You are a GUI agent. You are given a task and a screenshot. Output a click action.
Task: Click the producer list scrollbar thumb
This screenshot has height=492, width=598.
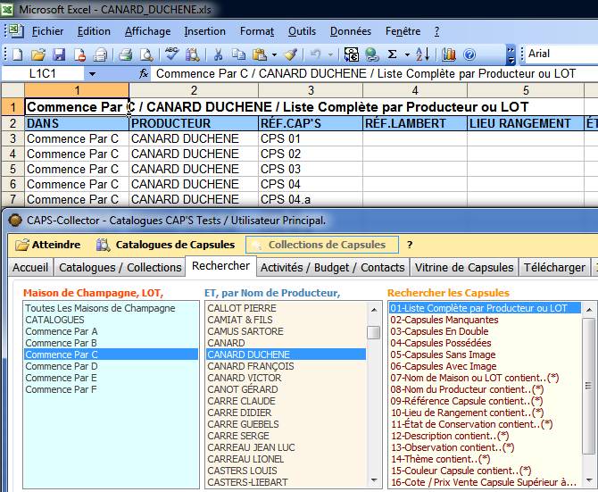click(374, 332)
